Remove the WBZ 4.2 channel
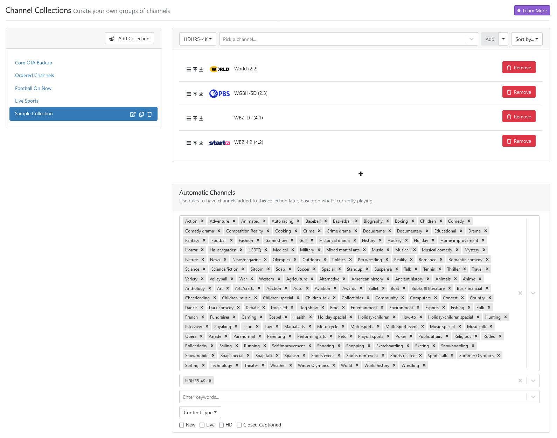The image size is (557, 438). click(x=518, y=141)
